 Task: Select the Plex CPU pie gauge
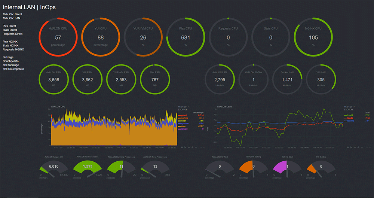[x=186, y=37]
